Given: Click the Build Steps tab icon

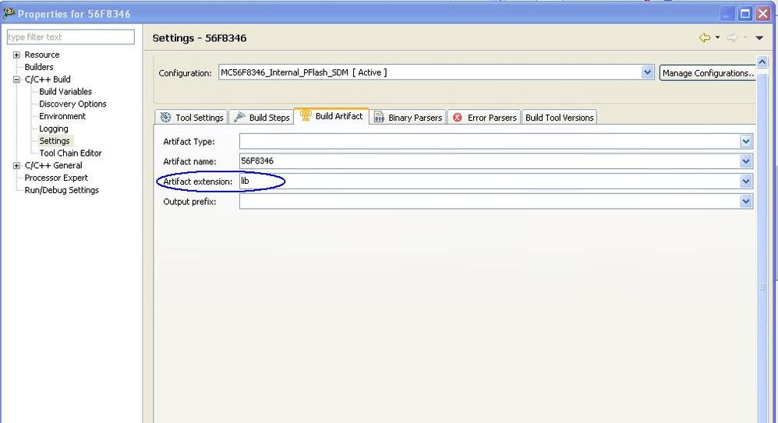Looking at the screenshot, I should click(x=239, y=117).
